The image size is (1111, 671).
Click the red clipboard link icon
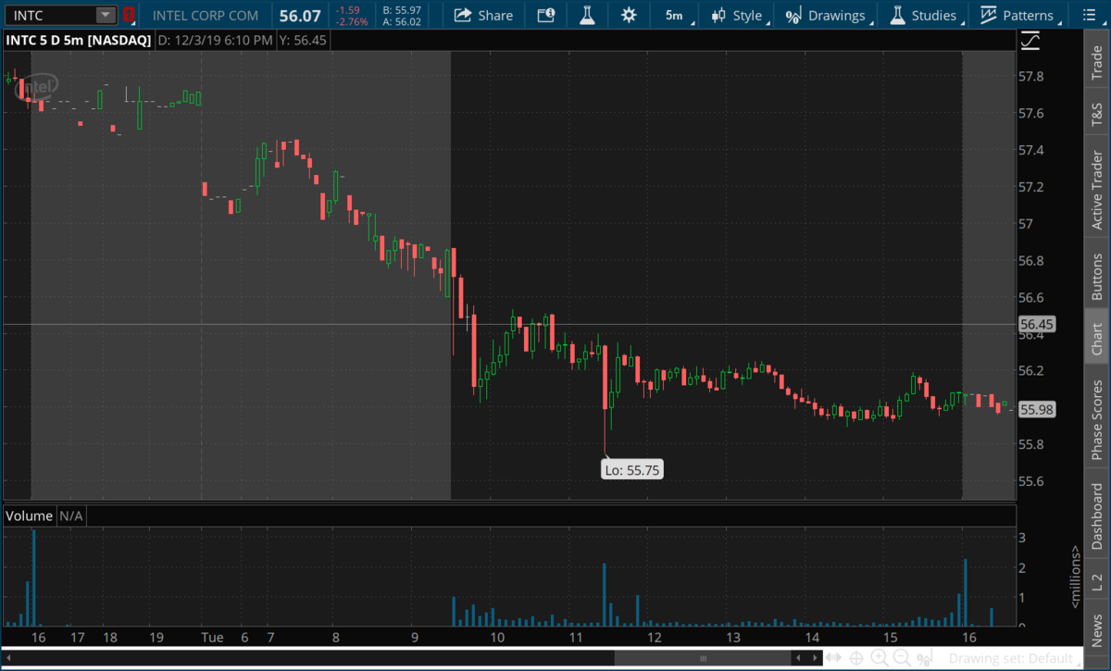tap(129, 15)
